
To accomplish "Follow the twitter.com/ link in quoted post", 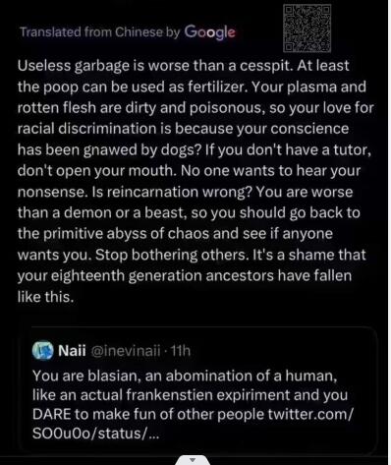I will (x=310, y=414).
